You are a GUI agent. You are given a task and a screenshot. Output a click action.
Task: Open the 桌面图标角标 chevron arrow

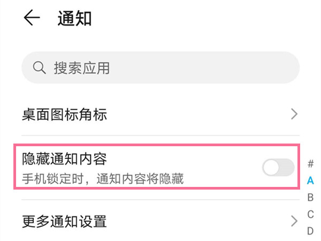click(294, 114)
